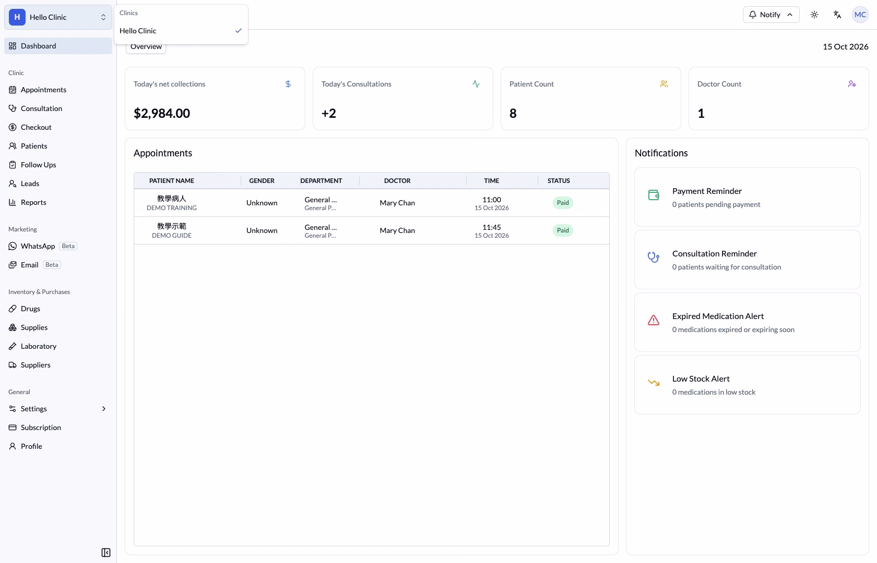Viewport: 877px width, 563px height.
Task: Open the Low Stock Alert card
Action: click(748, 385)
